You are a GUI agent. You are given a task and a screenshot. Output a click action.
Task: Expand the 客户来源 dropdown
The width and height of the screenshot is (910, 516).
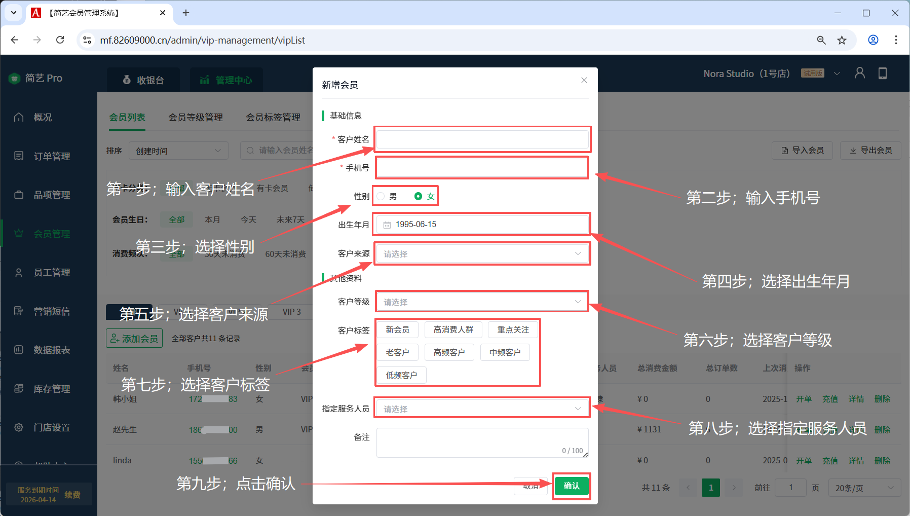point(482,254)
